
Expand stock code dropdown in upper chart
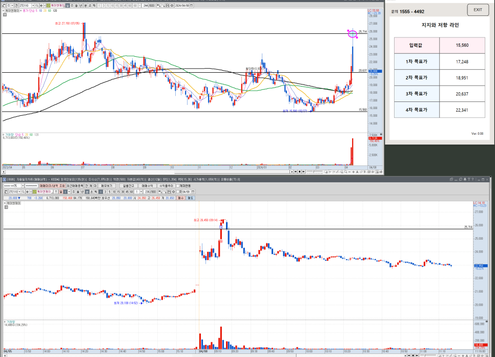pyautogui.click(x=33, y=6)
